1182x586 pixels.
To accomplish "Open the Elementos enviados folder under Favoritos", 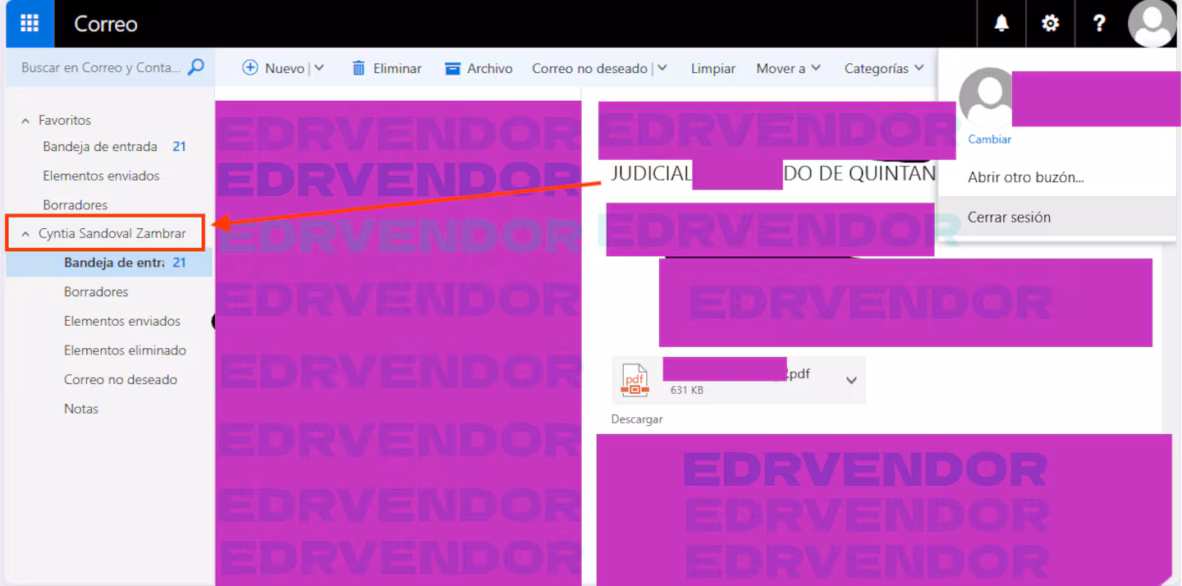I will [x=101, y=176].
